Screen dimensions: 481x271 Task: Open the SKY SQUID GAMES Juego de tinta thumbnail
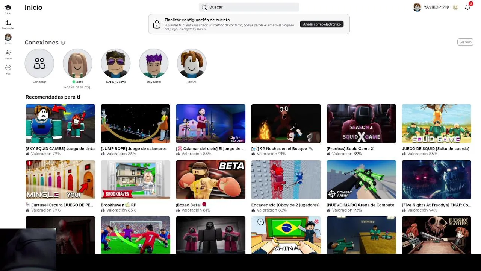60,123
